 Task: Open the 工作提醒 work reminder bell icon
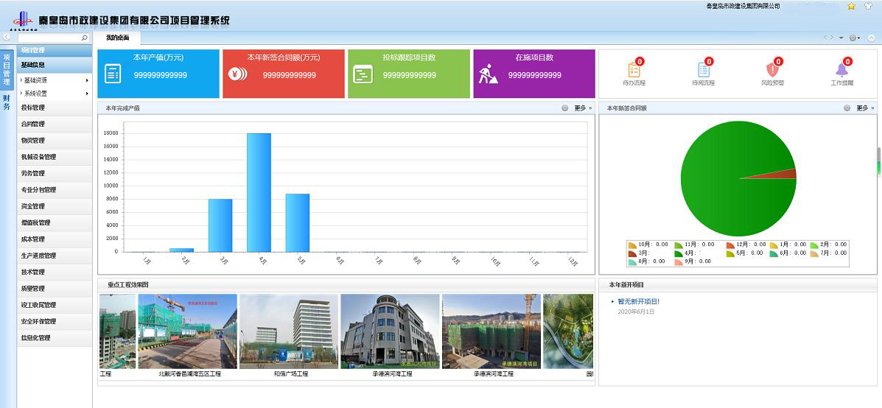841,70
